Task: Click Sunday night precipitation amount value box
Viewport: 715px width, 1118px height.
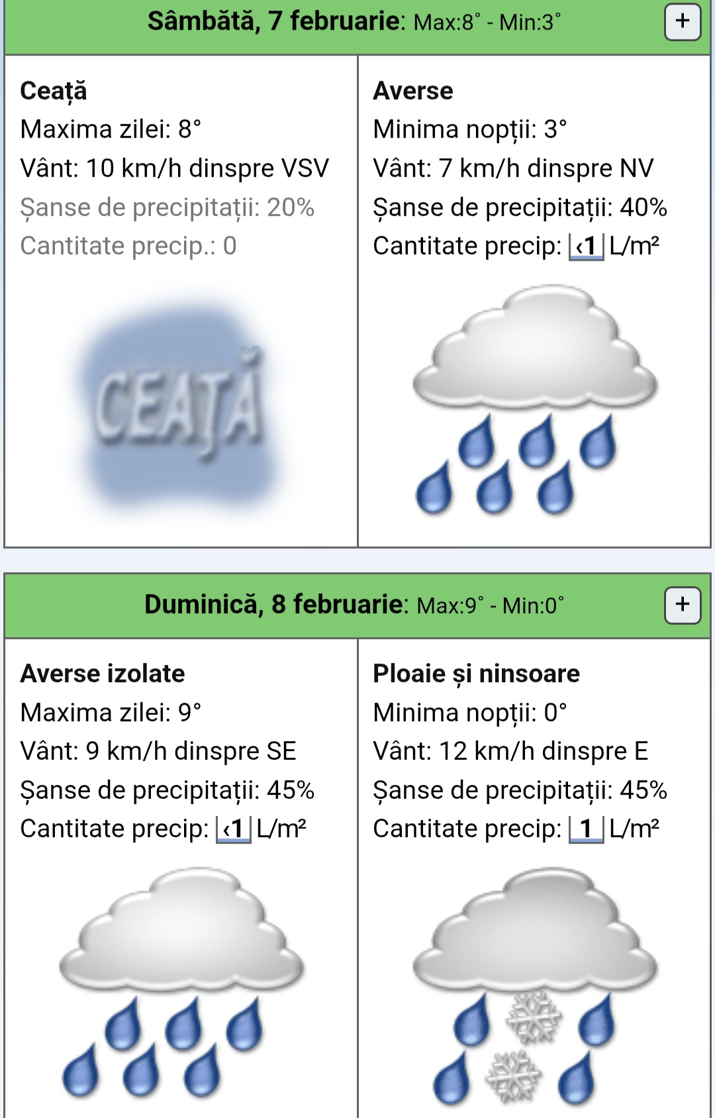Action: (587, 829)
